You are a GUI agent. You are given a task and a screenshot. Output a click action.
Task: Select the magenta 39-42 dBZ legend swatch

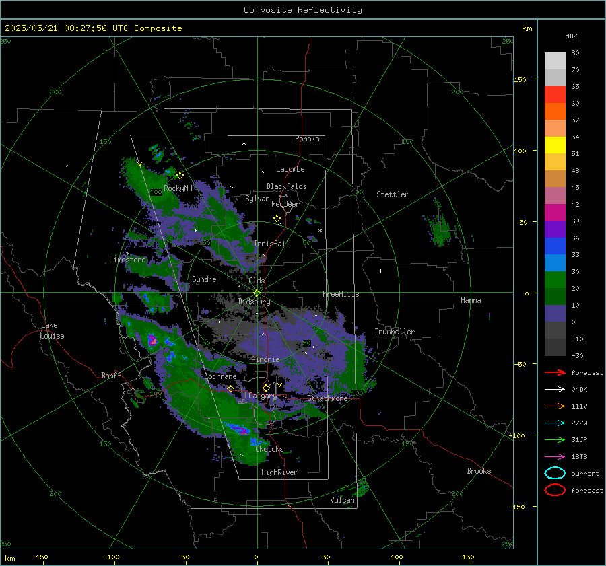point(555,213)
